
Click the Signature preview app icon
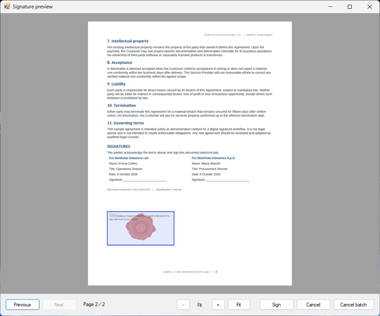tap(7, 6)
